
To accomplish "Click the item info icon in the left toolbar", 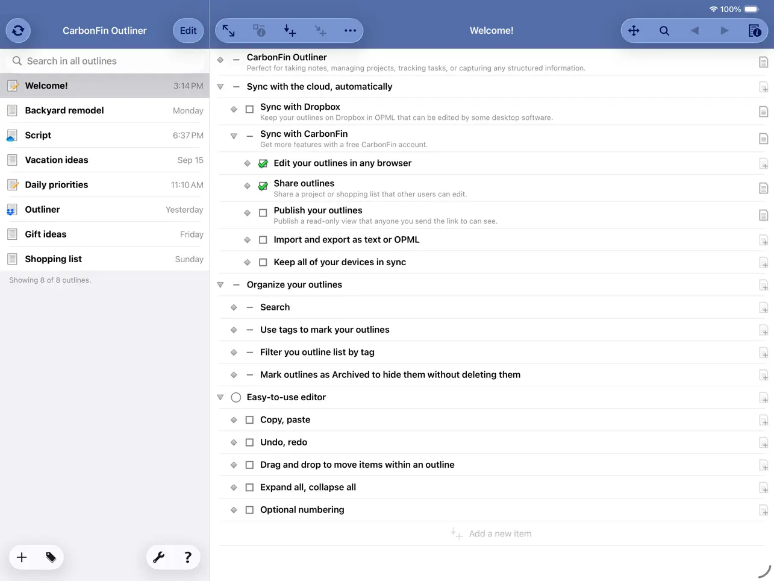I will click(259, 30).
